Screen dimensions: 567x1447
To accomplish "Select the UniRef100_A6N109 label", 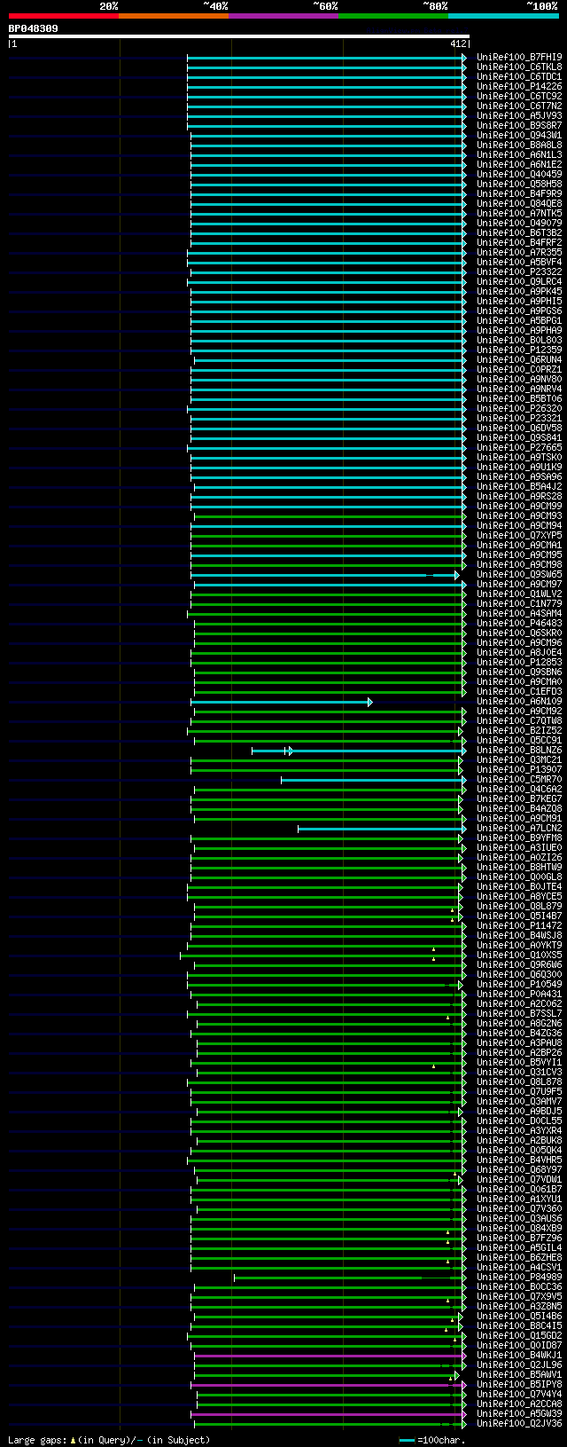I will click(x=519, y=701).
